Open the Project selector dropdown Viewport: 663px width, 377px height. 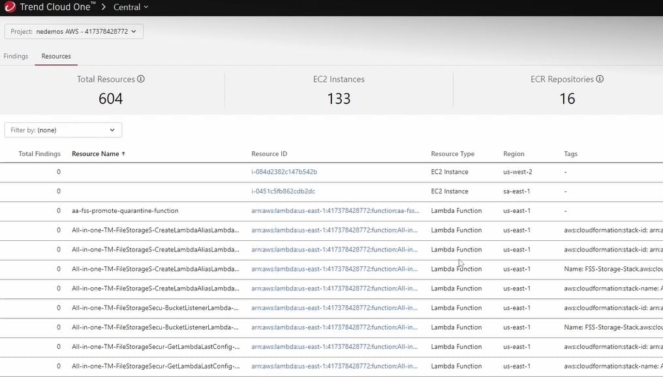pos(74,32)
